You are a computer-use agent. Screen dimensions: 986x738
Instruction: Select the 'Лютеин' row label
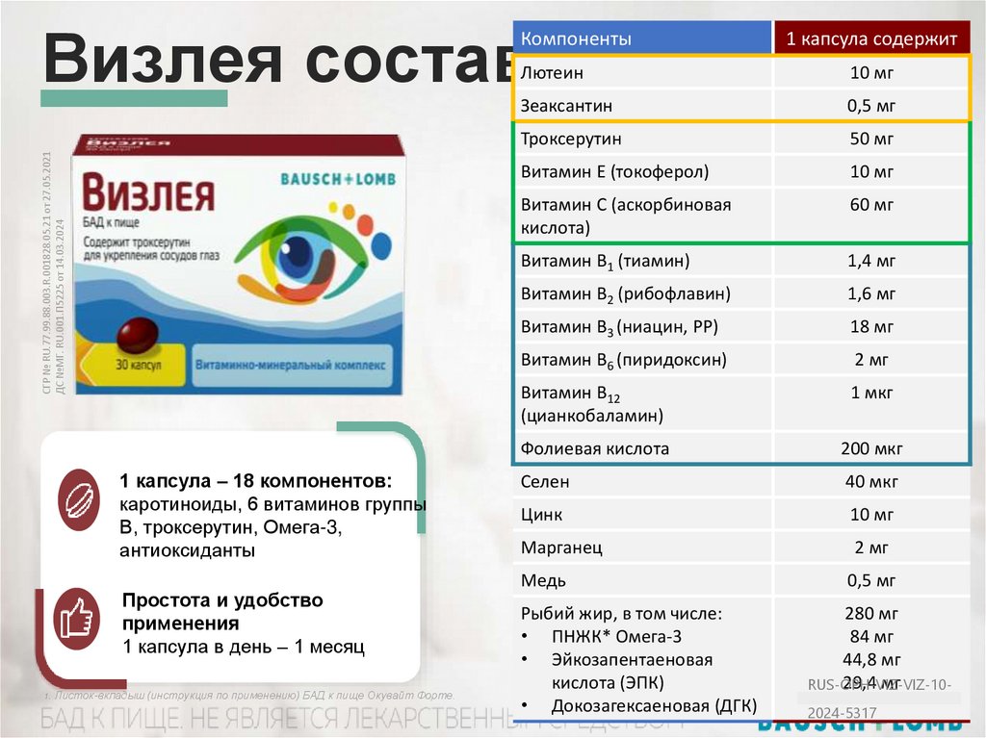(552, 73)
